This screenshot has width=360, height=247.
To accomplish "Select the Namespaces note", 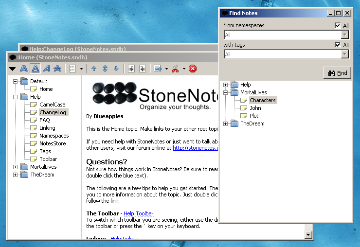I will coord(54,136).
